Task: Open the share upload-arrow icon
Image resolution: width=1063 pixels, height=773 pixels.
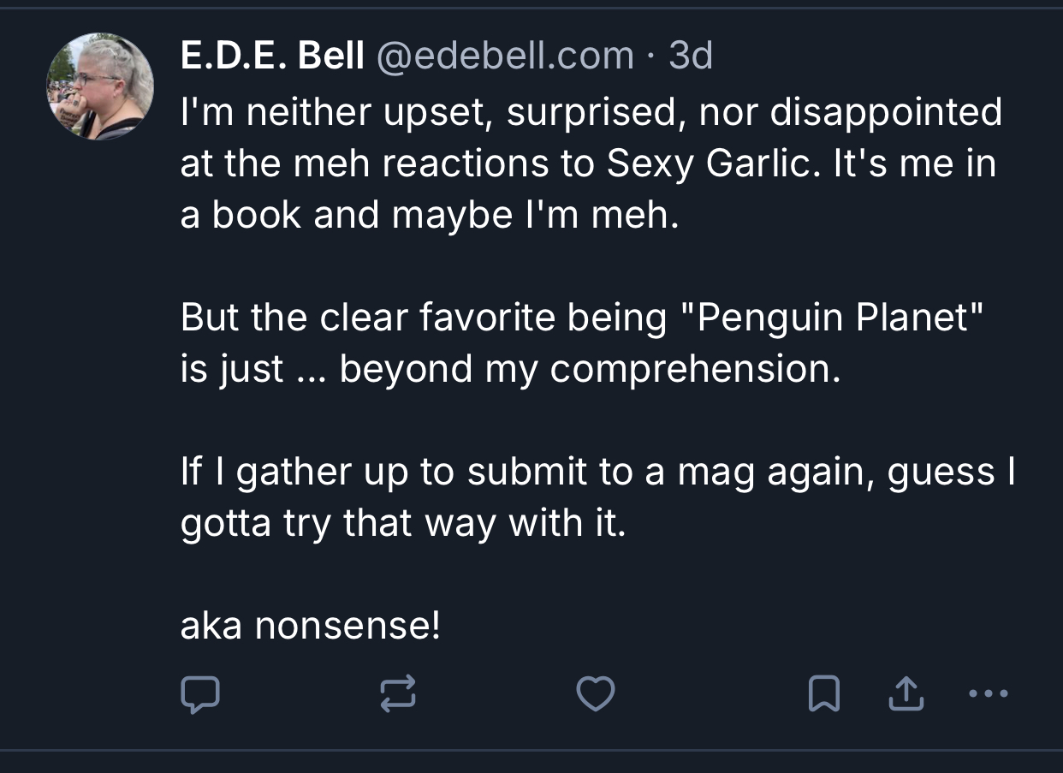Action: tap(907, 694)
